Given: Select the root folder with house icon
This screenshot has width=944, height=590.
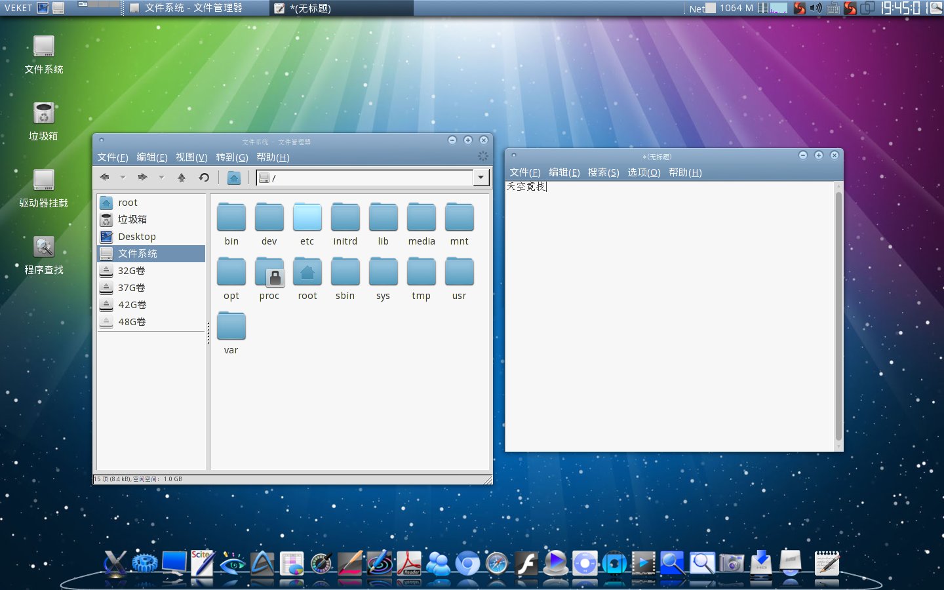Looking at the screenshot, I should pos(307,279).
